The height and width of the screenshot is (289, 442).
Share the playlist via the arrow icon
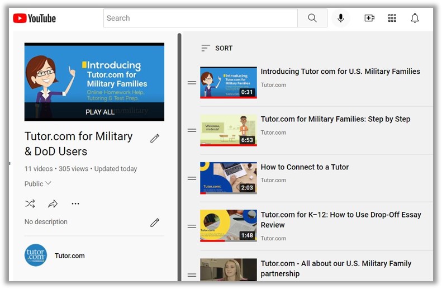[53, 203]
